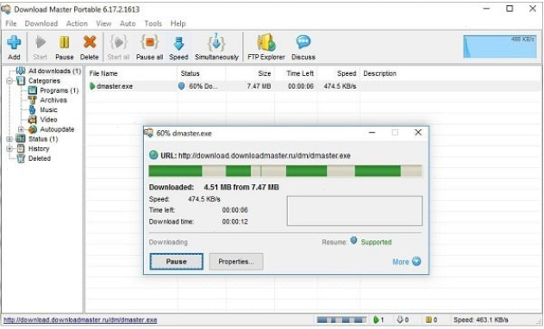The height and width of the screenshot is (329, 544).
Task: Expand the History tree node
Action: tap(9, 149)
